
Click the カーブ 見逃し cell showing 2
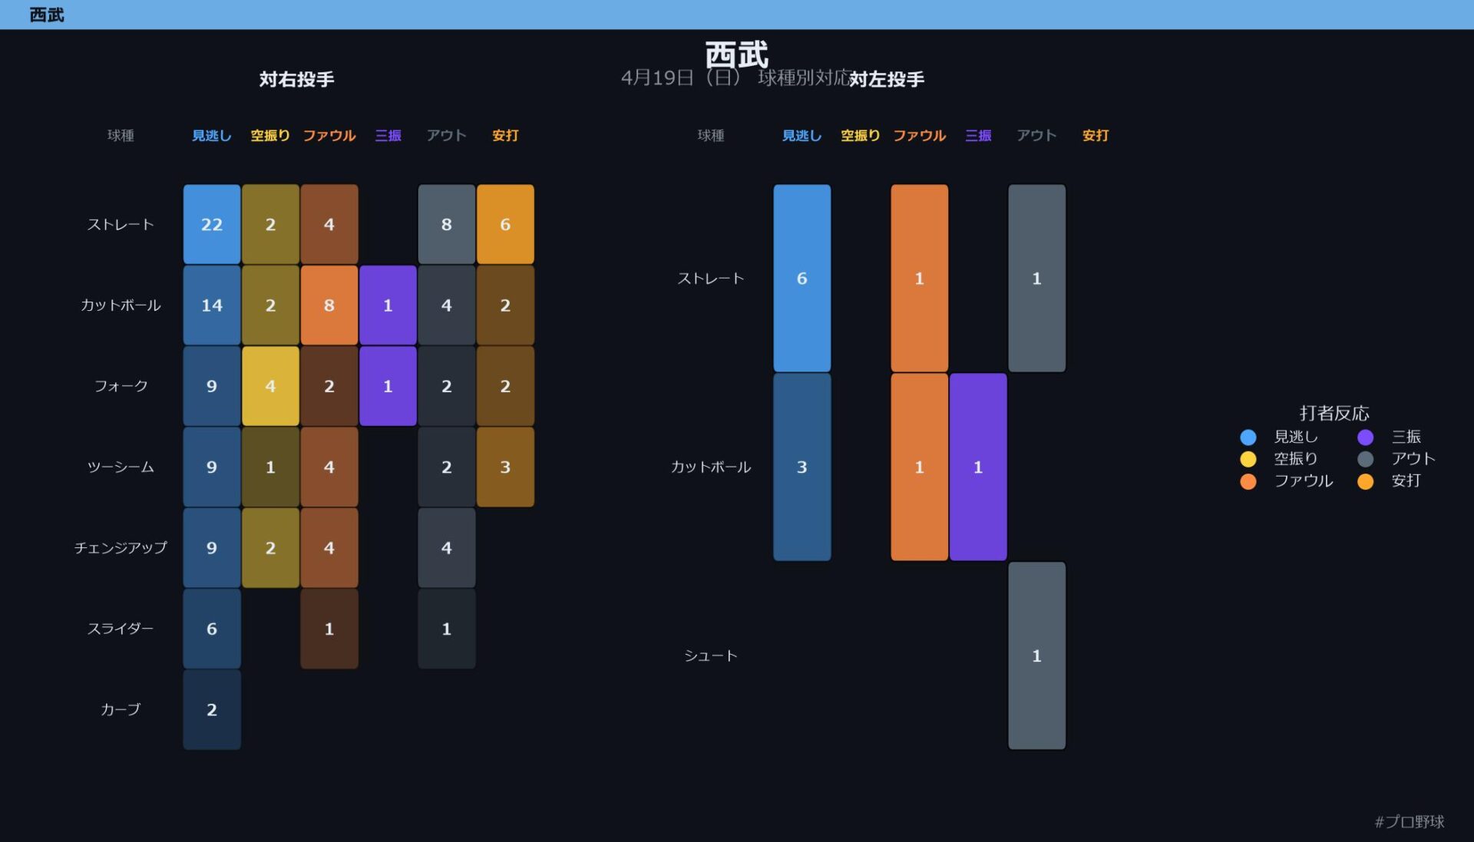coord(212,710)
